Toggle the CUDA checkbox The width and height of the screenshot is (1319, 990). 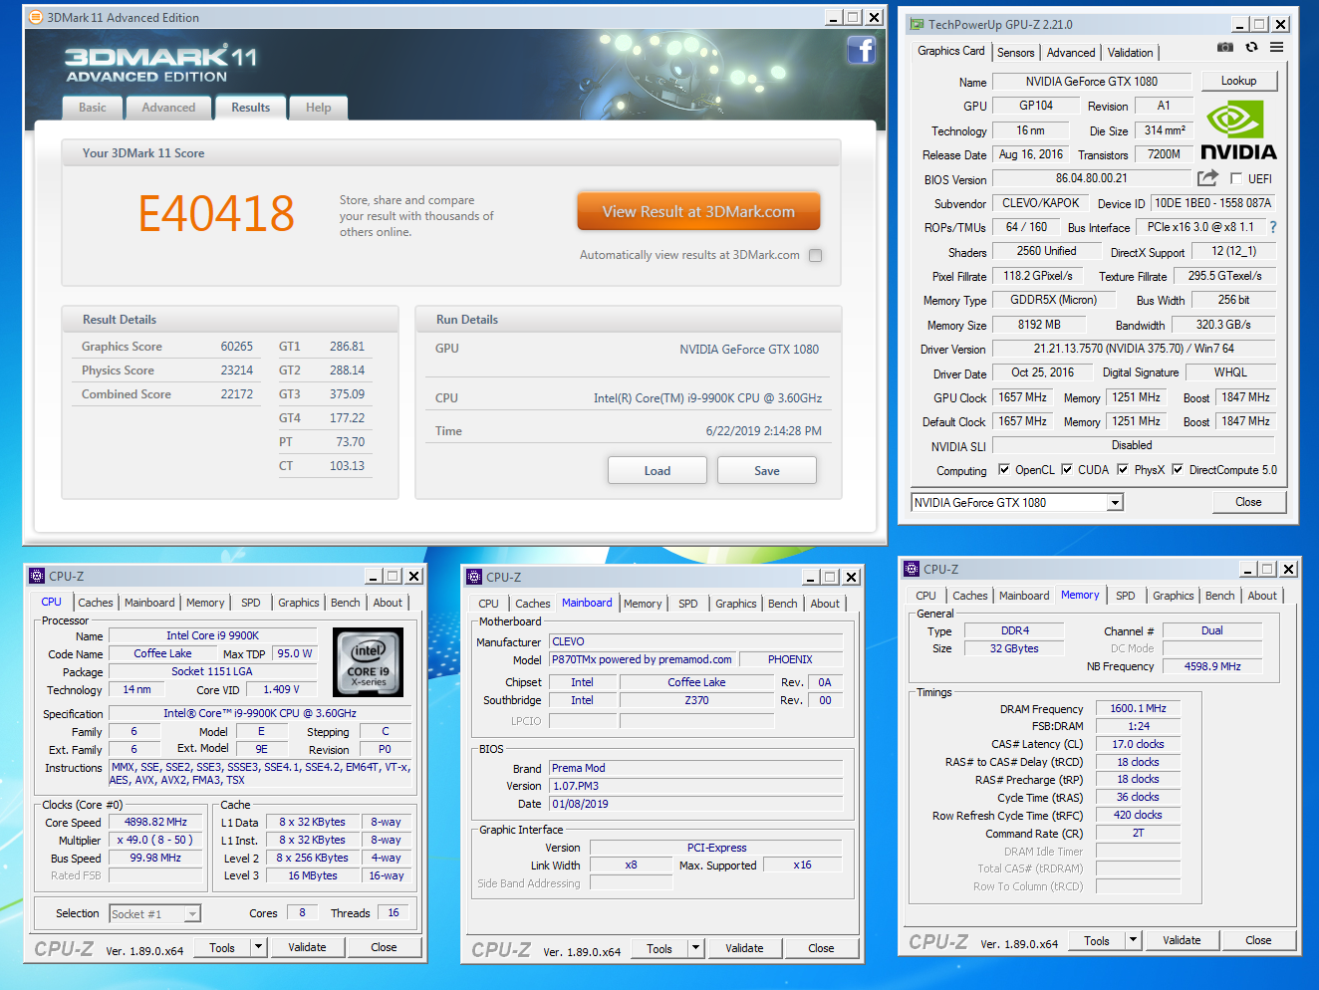(1067, 469)
